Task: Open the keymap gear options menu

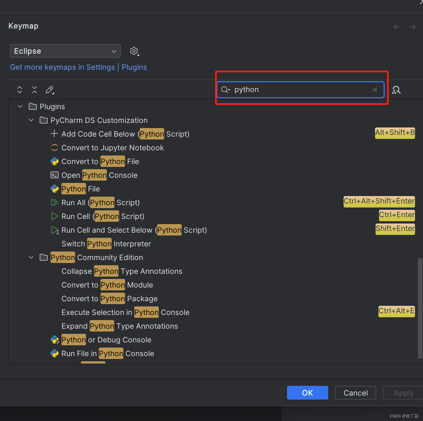Action: coord(134,51)
